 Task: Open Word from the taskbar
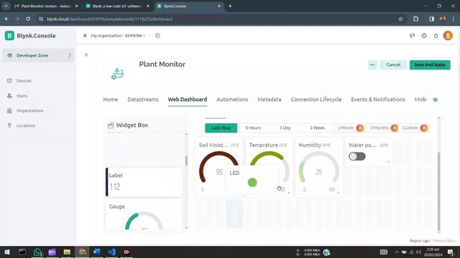point(97,252)
